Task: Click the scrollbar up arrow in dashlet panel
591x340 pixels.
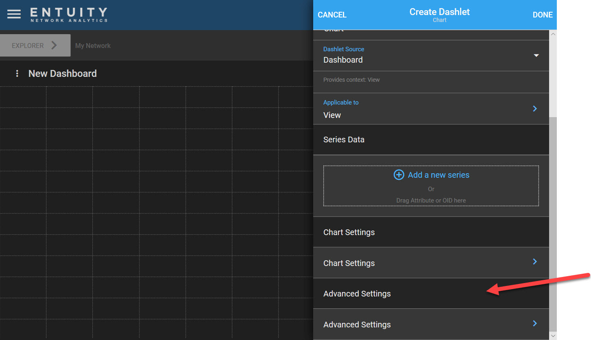Action: (x=553, y=34)
